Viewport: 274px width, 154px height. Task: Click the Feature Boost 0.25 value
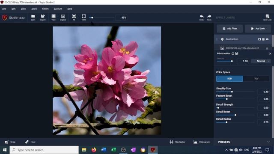click(x=264, y=99)
